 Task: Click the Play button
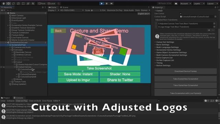(x=102, y=3)
